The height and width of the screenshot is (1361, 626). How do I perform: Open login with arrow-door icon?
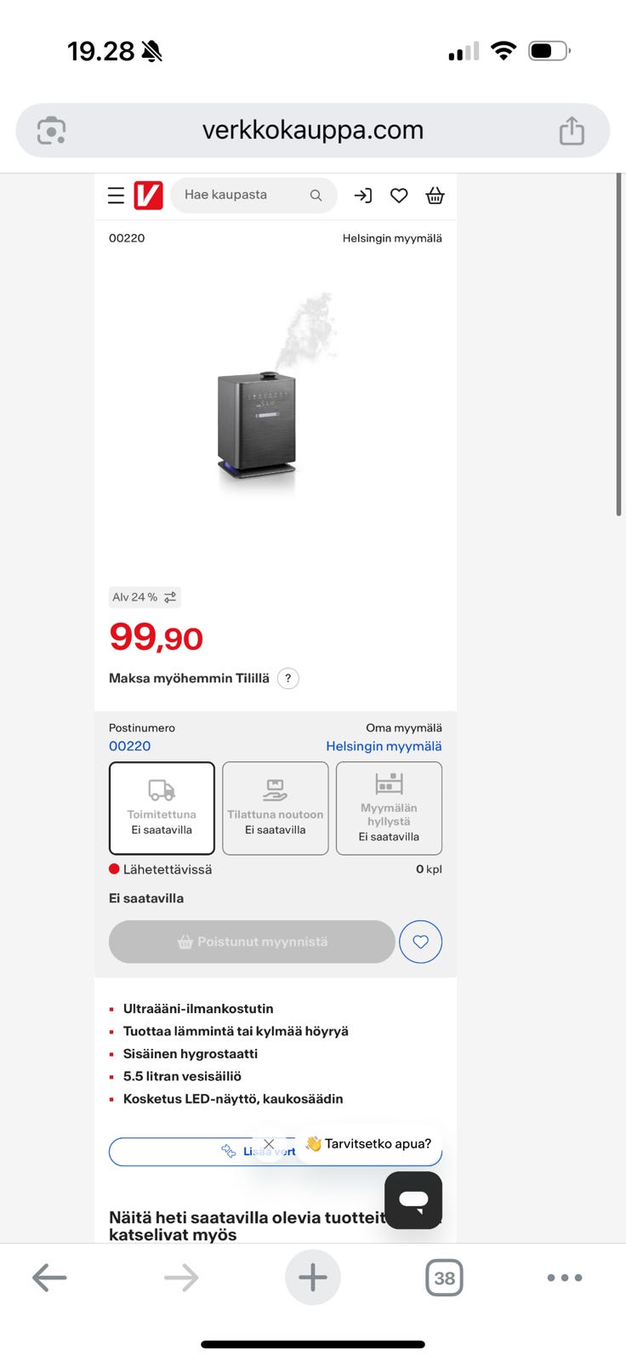(x=363, y=196)
